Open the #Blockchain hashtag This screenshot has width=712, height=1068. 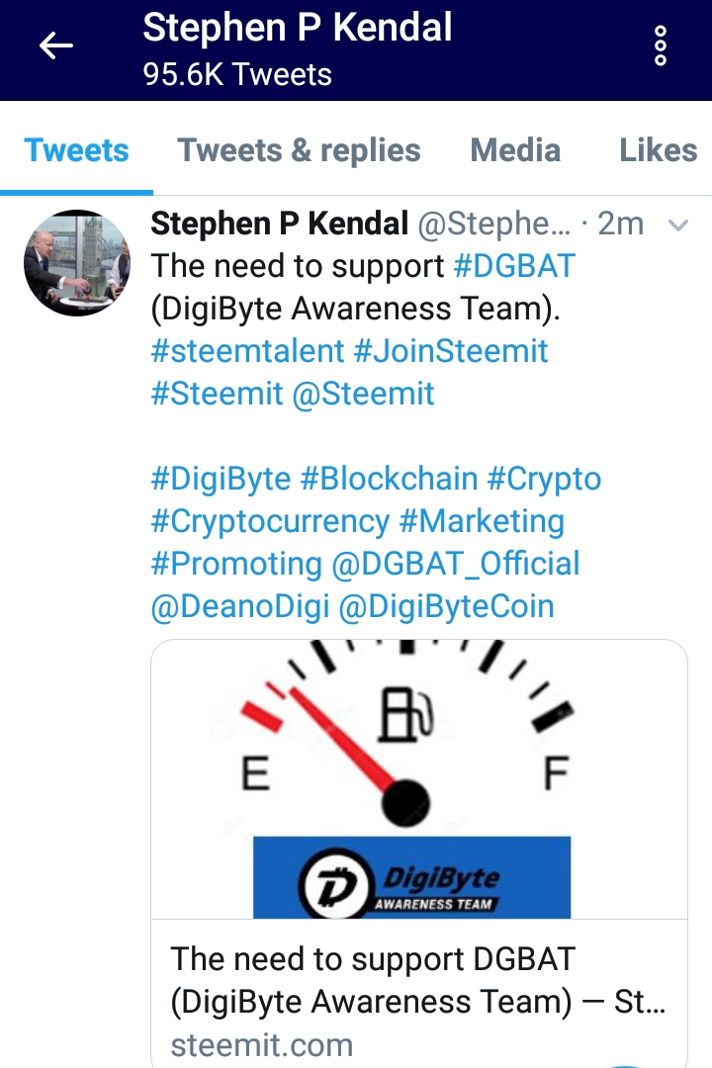coord(389,479)
